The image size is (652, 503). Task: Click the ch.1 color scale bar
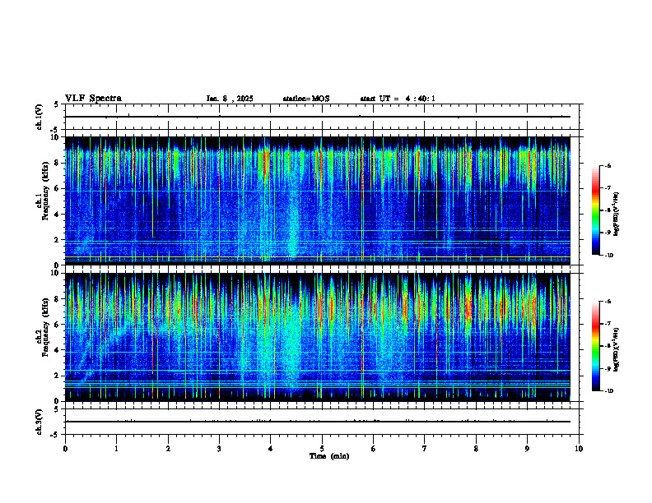click(x=595, y=210)
